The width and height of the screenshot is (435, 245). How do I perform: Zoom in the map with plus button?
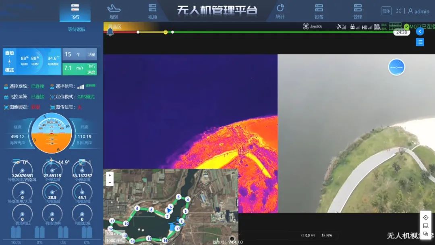[110, 175]
